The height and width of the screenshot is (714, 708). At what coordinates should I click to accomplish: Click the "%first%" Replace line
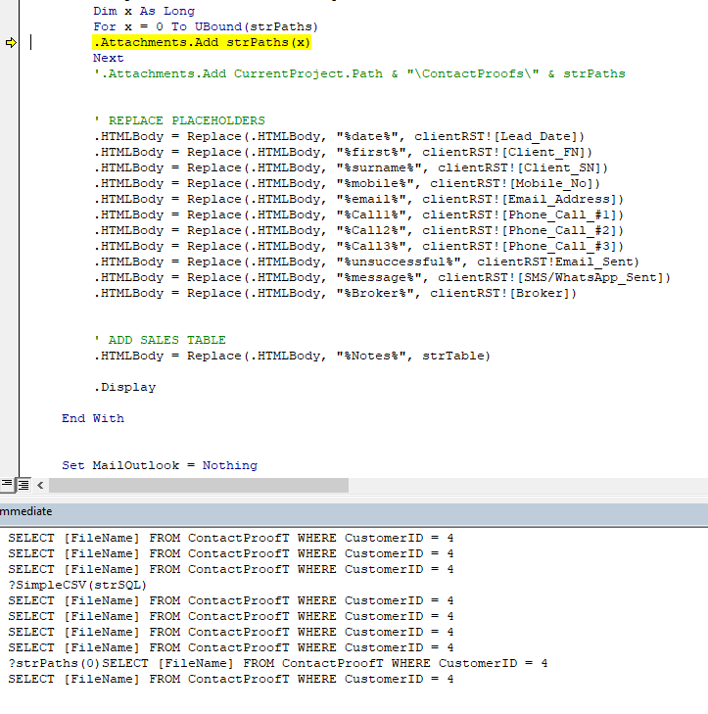(x=343, y=152)
